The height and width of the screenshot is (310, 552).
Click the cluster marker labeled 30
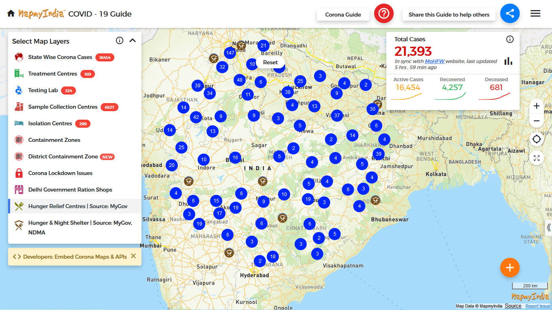click(373, 109)
